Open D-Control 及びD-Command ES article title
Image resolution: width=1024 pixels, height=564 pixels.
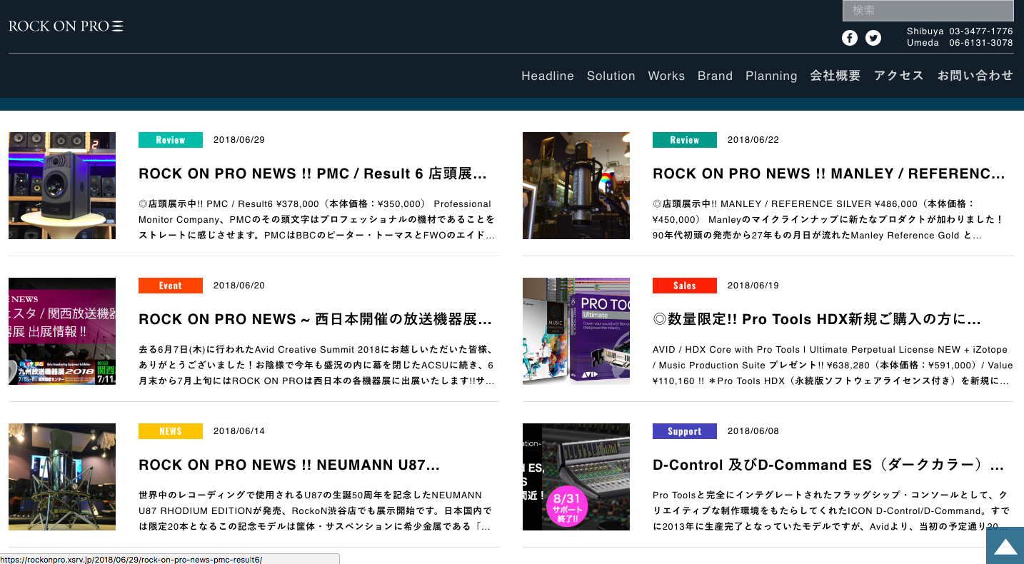pyautogui.click(x=828, y=465)
